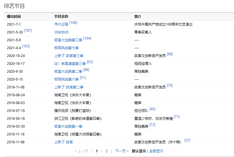Open the 伟大征程 program link
The height and width of the screenshot is (157, 234).
61,24
